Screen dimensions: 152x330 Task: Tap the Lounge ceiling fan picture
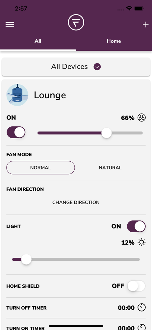point(17,95)
